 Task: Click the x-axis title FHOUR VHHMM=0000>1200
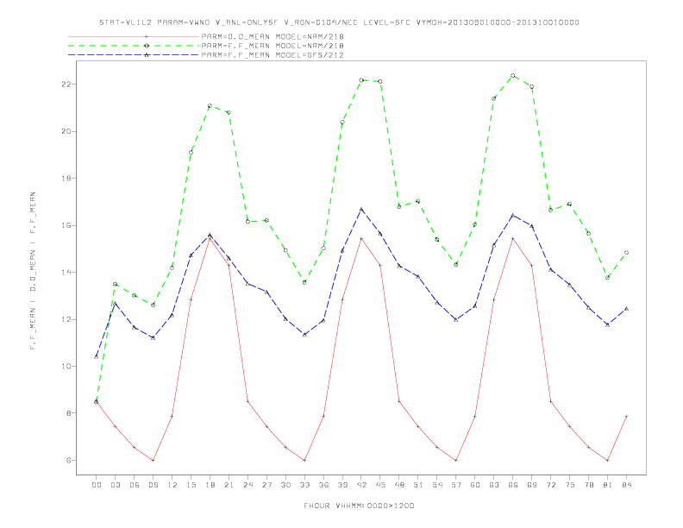click(359, 506)
